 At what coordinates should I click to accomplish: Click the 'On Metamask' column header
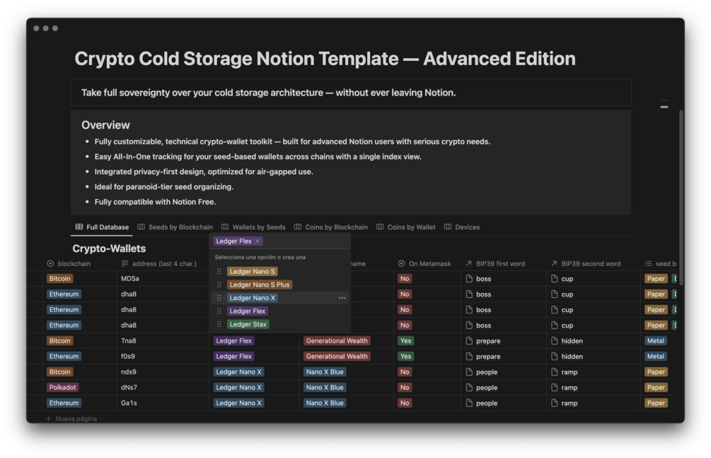[429, 264]
